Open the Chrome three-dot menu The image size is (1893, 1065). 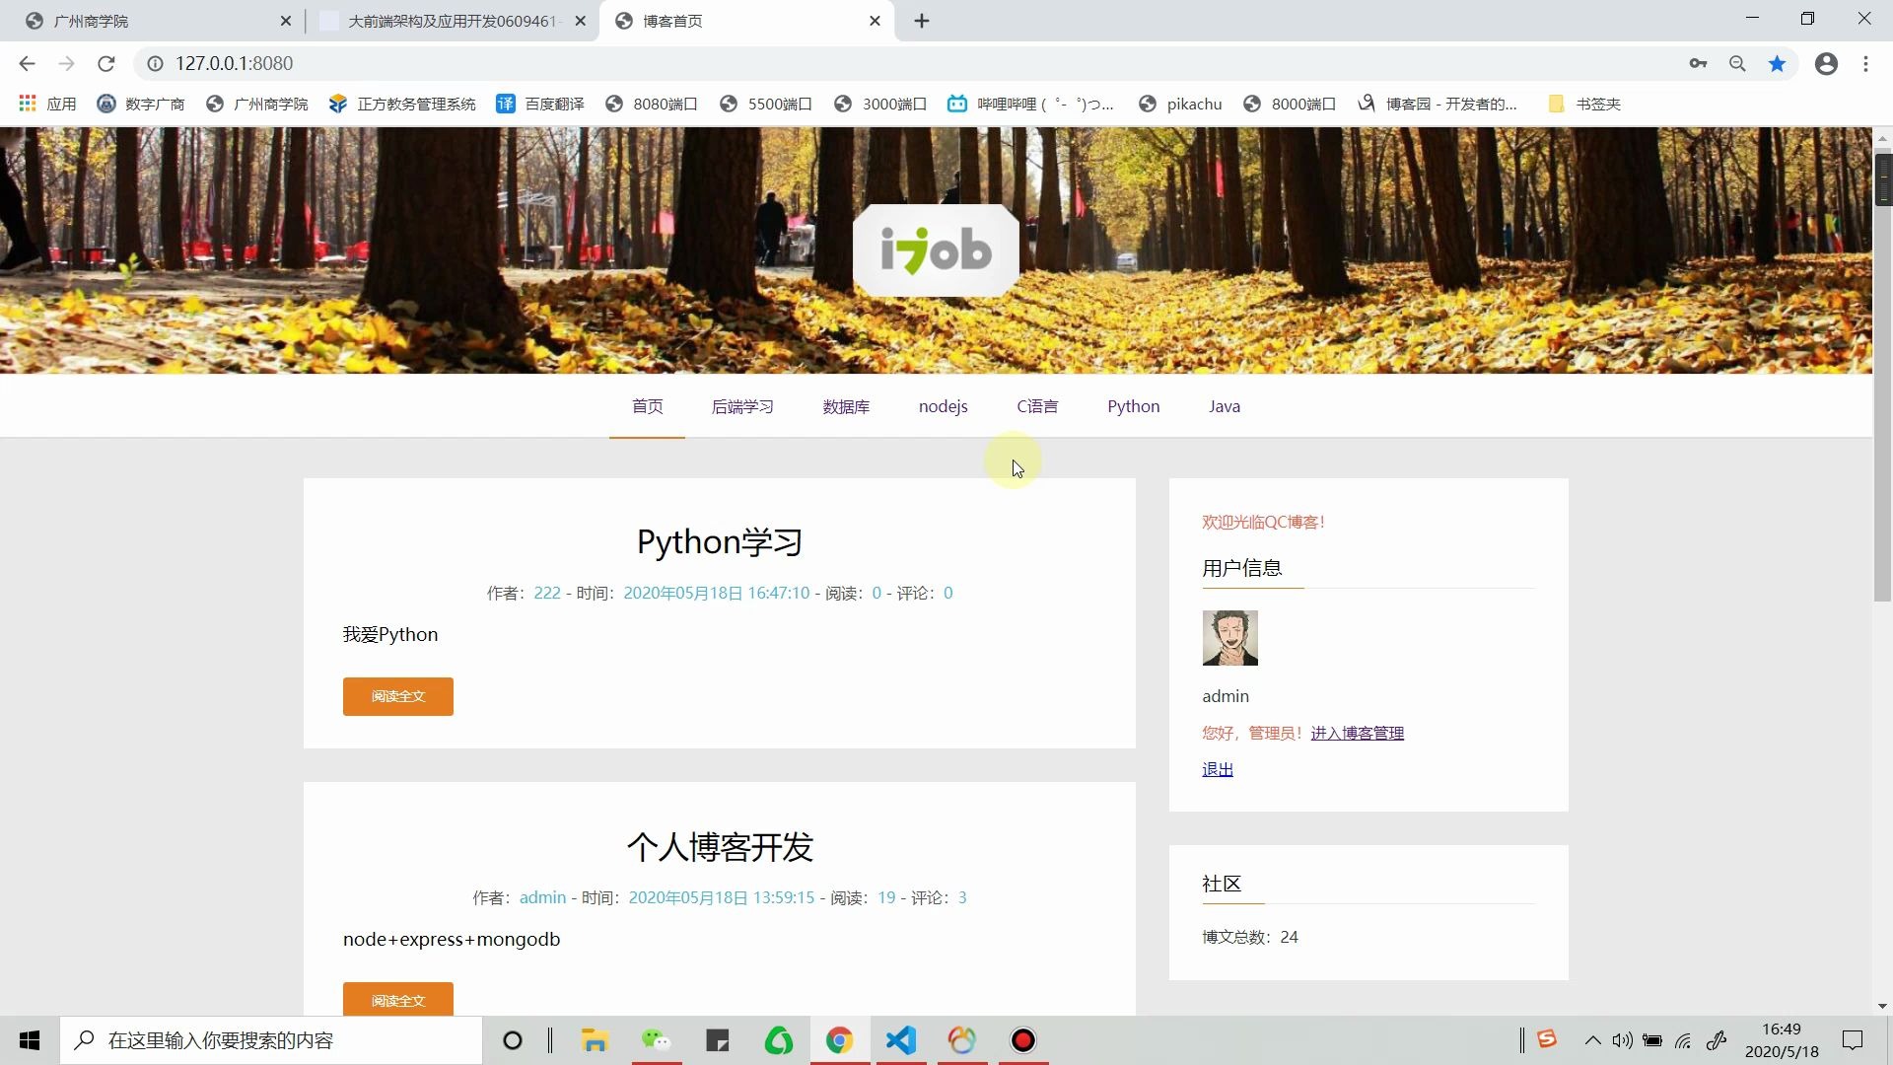tap(1865, 64)
